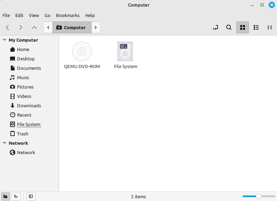Switch to icon view
The image size is (277, 201).
tap(243, 27)
